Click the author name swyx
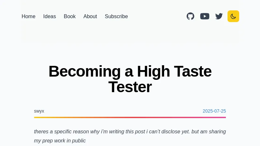The height and width of the screenshot is (146, 260). (x=39, y=111)
